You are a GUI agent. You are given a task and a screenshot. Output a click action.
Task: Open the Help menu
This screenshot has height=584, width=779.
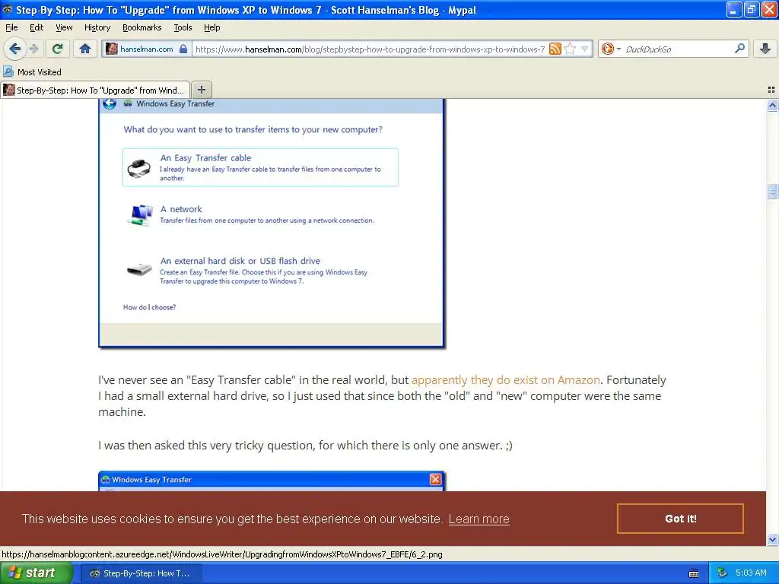[211, 27]
